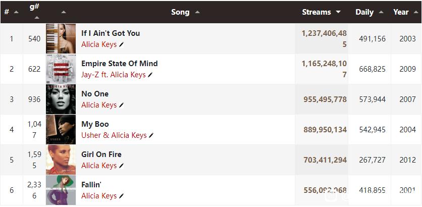Click the If I Ain't Got You piano cover
Image resolution: width=422 pixels, height=207 pixels.
61,38
